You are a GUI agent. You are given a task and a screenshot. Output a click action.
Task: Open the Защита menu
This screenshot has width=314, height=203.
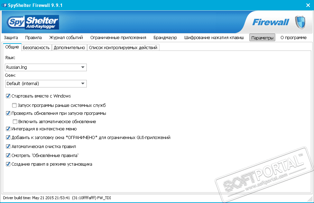pos(11,38)
